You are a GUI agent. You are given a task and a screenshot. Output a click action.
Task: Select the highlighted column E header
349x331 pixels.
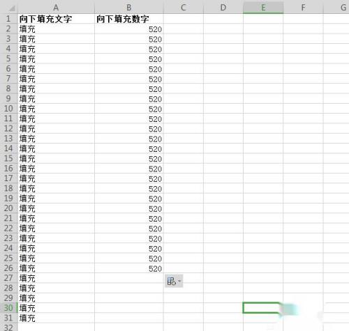(263, 8)
